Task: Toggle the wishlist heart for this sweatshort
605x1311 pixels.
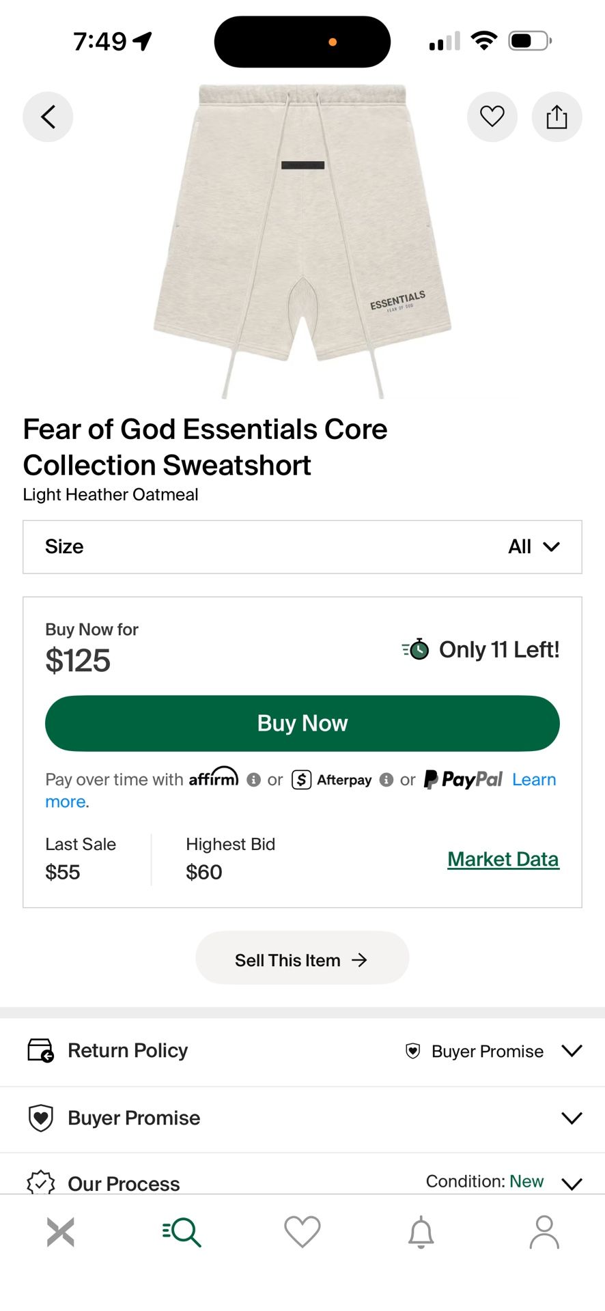Action: pyautogui.click(x=492, y=117)
